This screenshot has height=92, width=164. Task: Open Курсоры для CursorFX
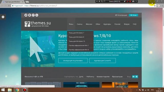point(102,61)
